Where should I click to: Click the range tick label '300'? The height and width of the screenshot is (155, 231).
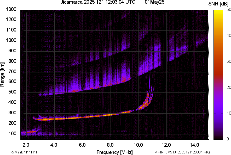[12, 113]
